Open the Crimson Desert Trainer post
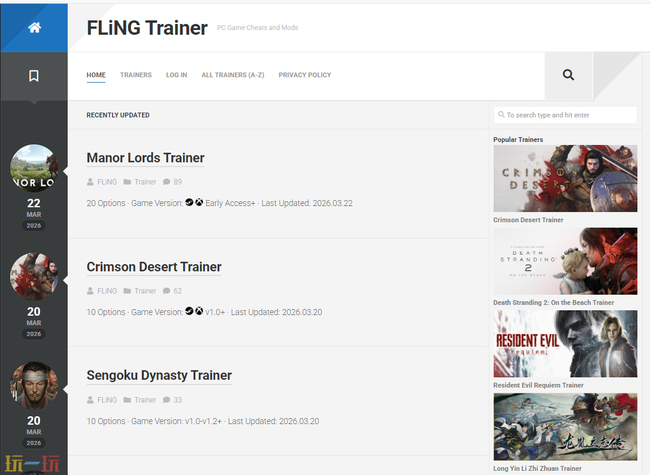The height and width of the screenshot is (475, 650). coord(153,267)
